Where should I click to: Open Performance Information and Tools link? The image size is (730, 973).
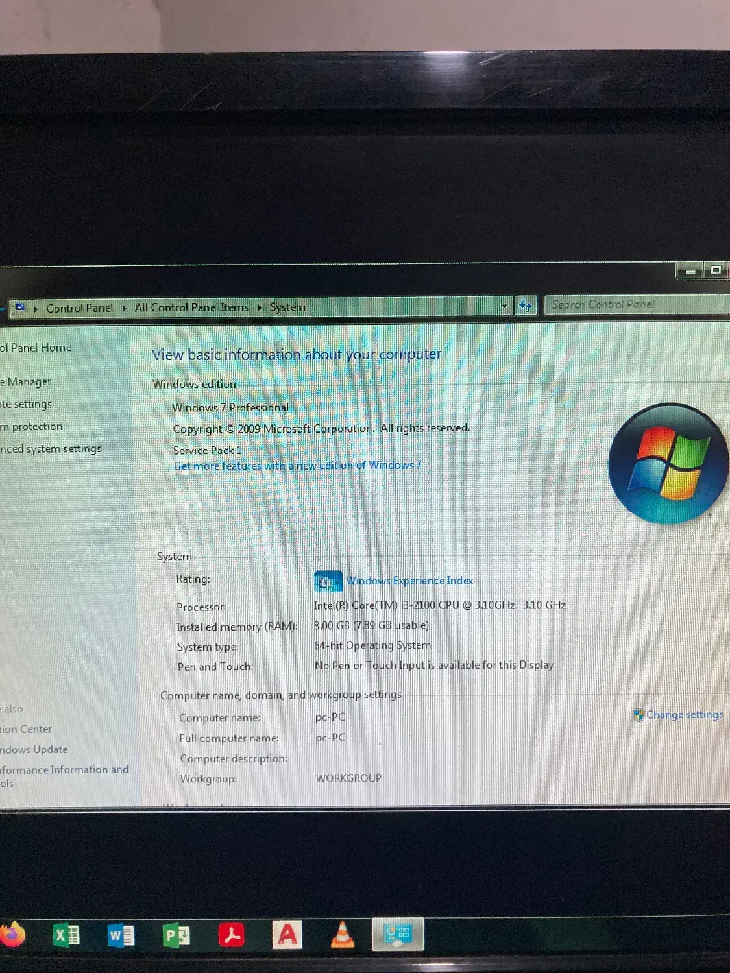point(64,776)
